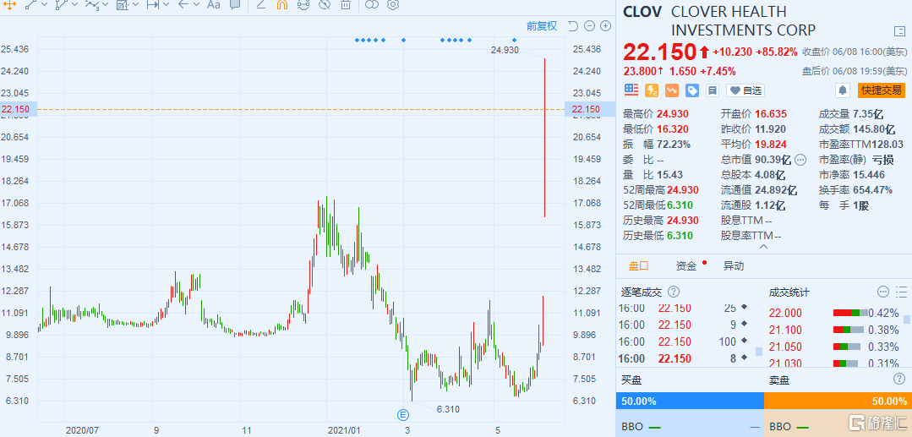Zoom out chart with minus circle

pyautogui.click(x=589, y=25)
